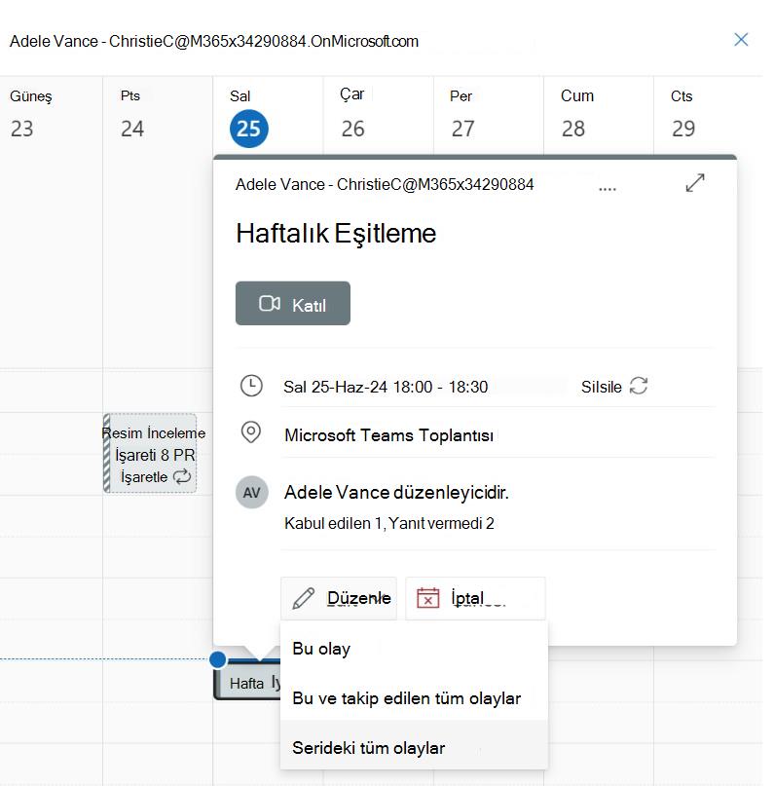Choose 'Serideki tüm olaylar' menu entry
The image size is (774, 786).
click(x=414, y=747)
